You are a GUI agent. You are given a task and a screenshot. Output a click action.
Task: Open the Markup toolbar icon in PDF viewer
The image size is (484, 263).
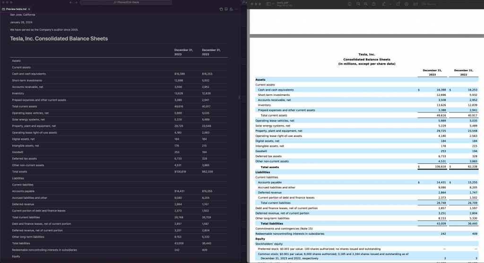click(406, 4)
